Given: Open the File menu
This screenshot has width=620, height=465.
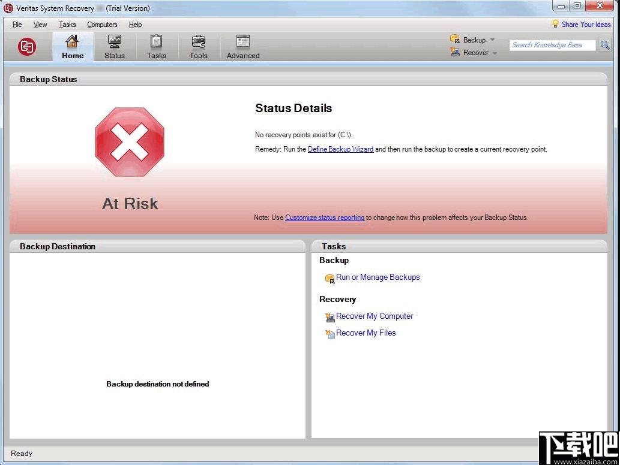Looking at the screenshot, I should coord(17,25).
